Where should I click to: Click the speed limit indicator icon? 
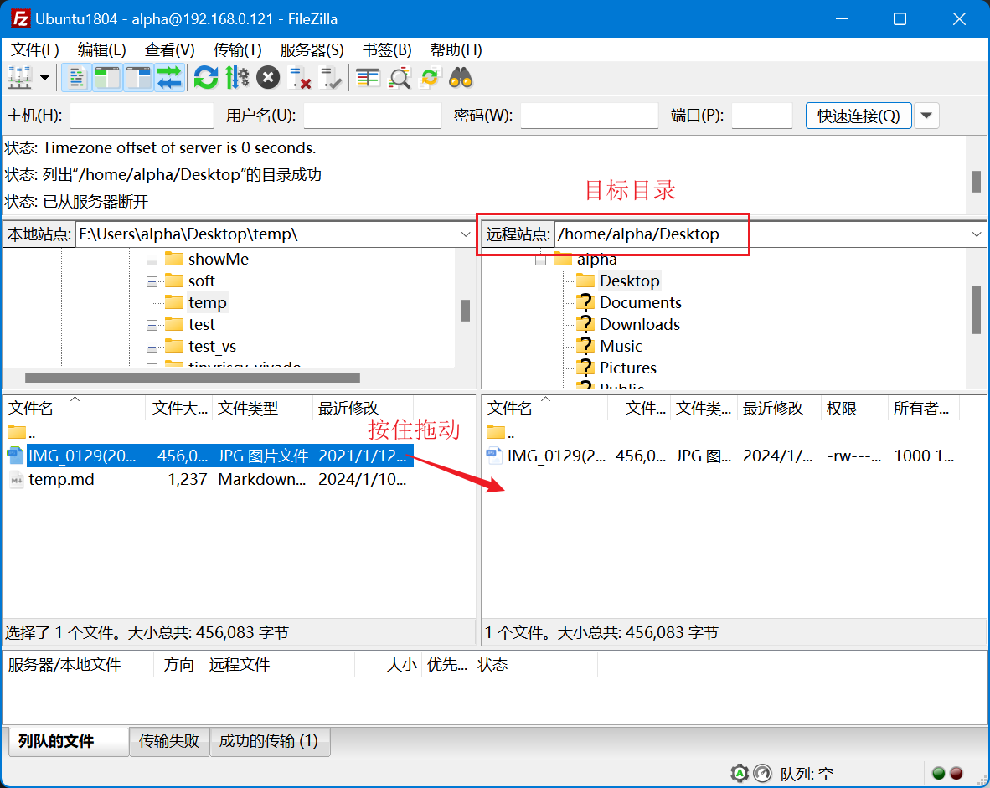tap(763, 774)
